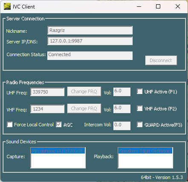Screen dimensions: 188x182
Task: Click the 64bit - Version 1.5.3 text
Action: pyautogui.click(x=162, y=177)
